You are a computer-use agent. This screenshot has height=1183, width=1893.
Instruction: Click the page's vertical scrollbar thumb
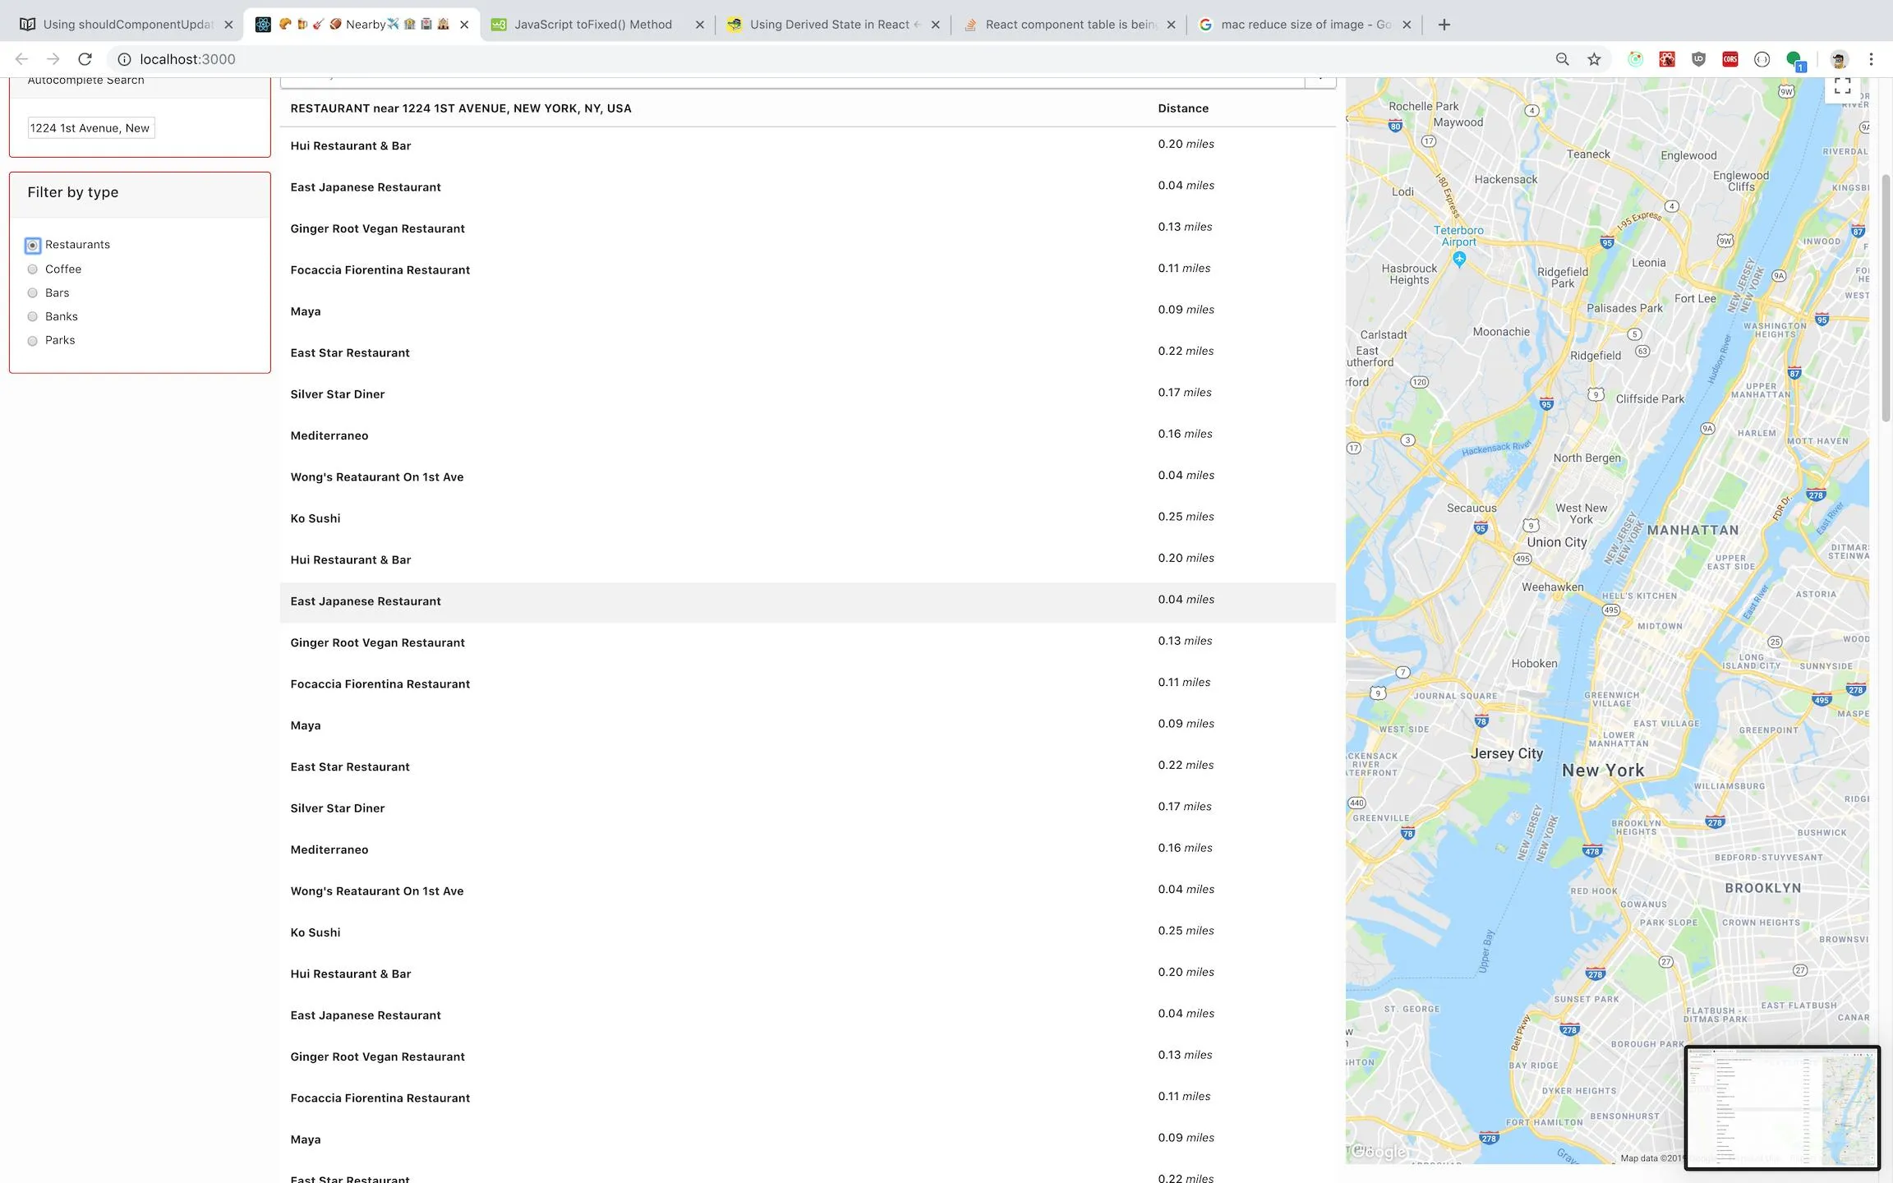tap(1886, 296)
